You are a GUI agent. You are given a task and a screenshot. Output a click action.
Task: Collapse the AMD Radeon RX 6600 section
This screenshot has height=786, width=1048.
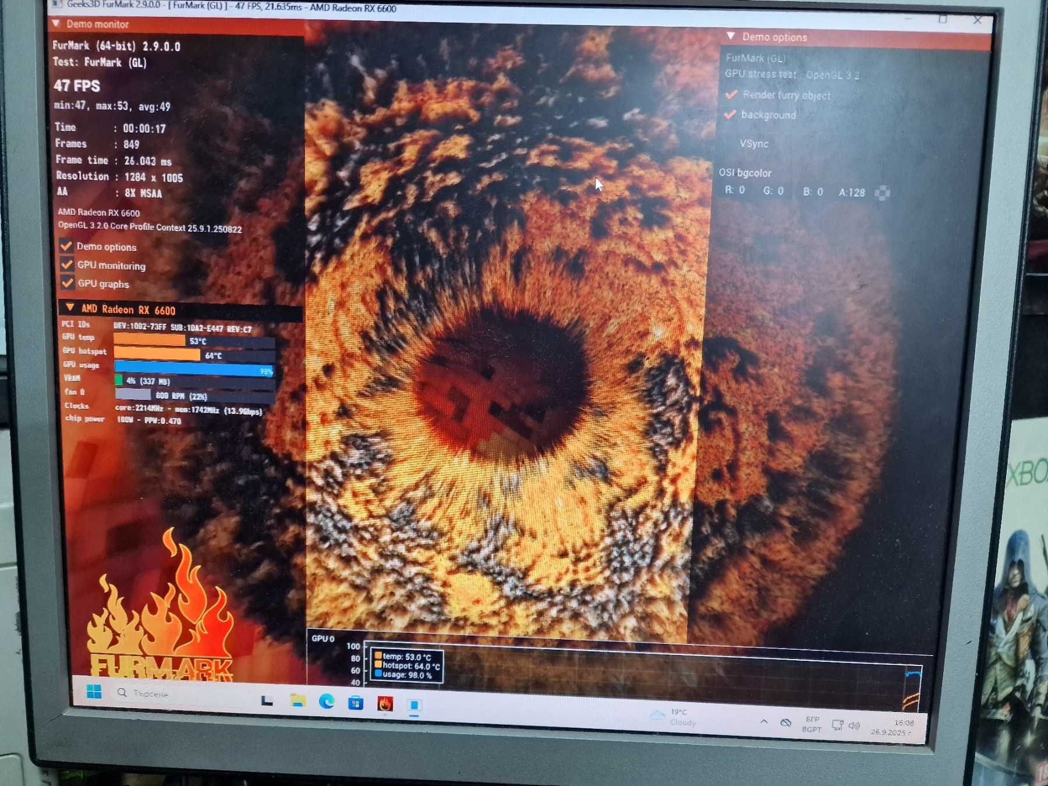[70, 307]
